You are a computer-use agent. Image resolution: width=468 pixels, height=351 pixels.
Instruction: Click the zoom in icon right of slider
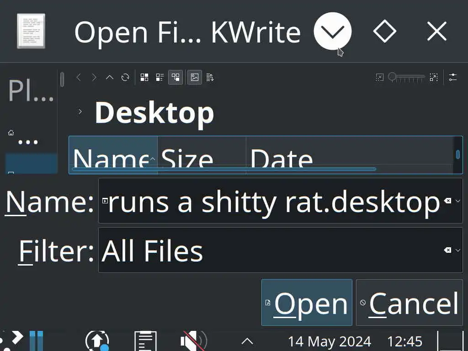pyautogui.click(x=433, y=78)
